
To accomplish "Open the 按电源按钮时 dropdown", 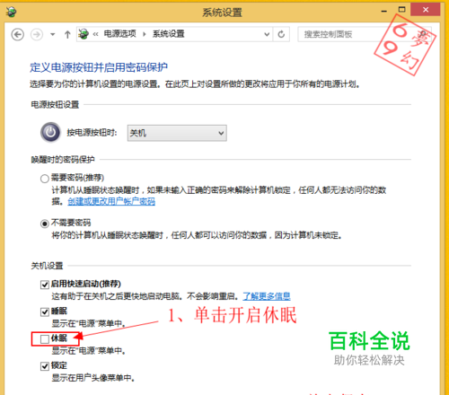I will point(177,133).
